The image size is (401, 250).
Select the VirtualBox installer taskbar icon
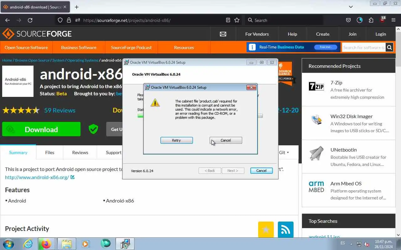click(x=125, y=244)
